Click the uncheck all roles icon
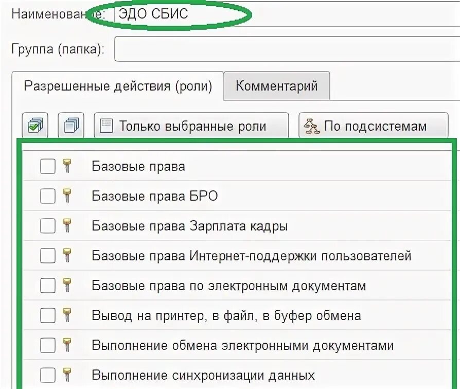This screenshot has height=389, width=460. coord(71,126)
